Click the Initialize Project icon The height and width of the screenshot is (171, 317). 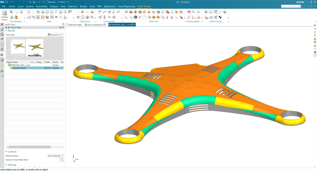click(4, 14)
